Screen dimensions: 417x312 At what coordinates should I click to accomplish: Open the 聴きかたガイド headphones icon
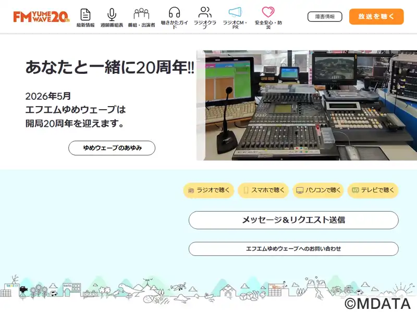(x=175, y=12)
